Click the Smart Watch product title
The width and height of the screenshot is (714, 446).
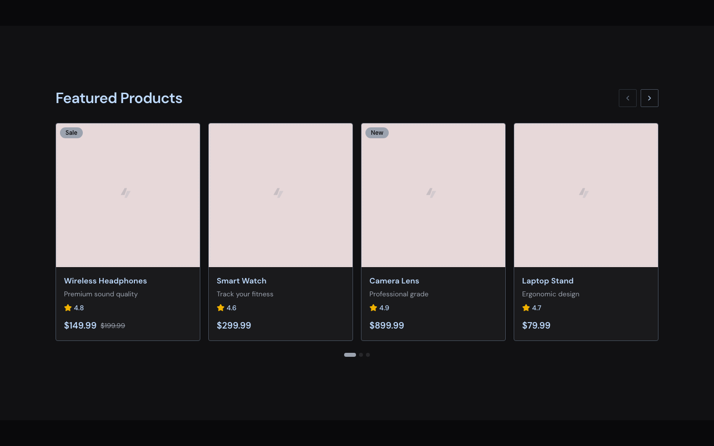point(241,281)
